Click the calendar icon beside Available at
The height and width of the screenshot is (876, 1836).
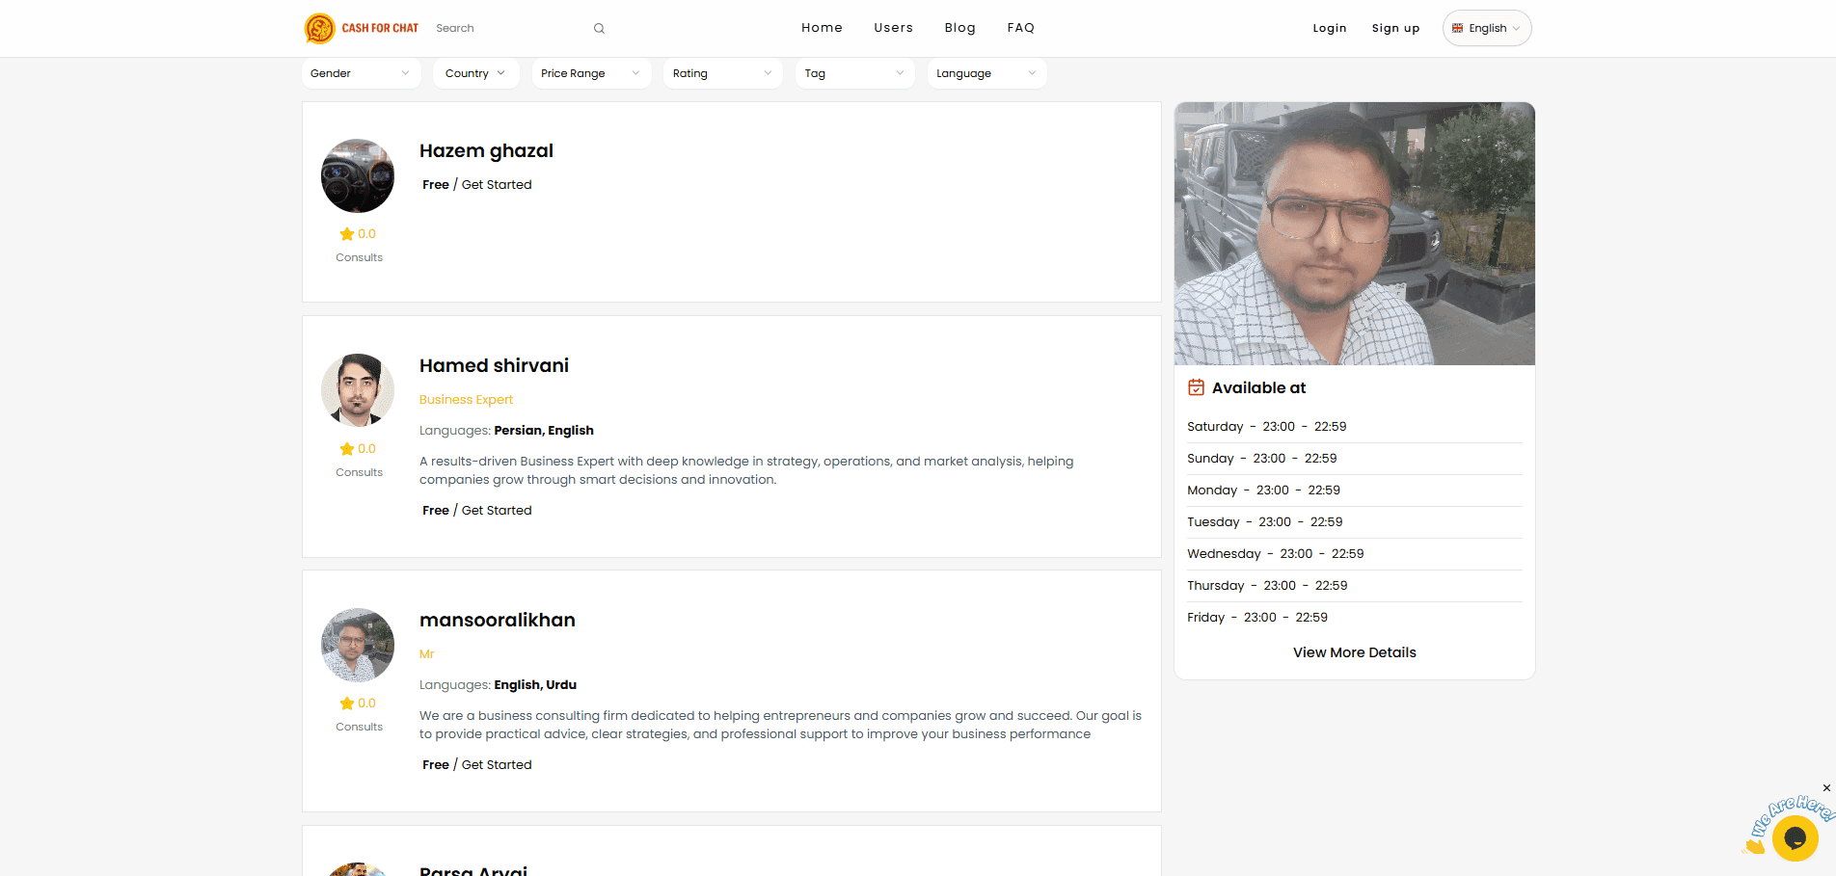point(1196,387)
